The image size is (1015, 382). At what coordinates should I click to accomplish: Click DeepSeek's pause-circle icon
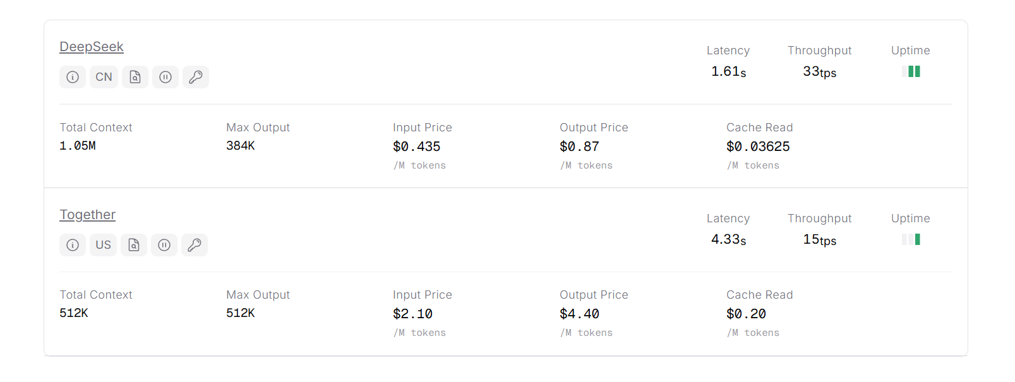(x=165, y=77)
